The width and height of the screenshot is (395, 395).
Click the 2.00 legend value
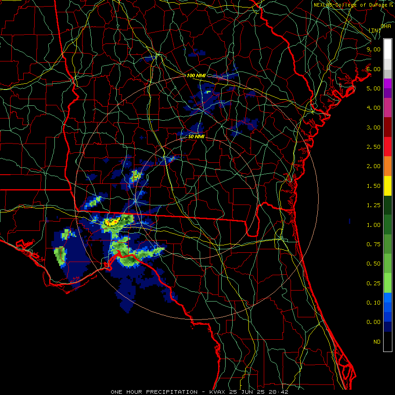(x=373, y=166)
